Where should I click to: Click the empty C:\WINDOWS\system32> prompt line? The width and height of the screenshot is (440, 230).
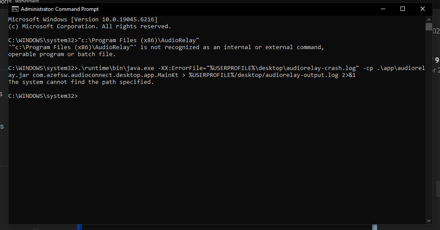pos(43,96)
